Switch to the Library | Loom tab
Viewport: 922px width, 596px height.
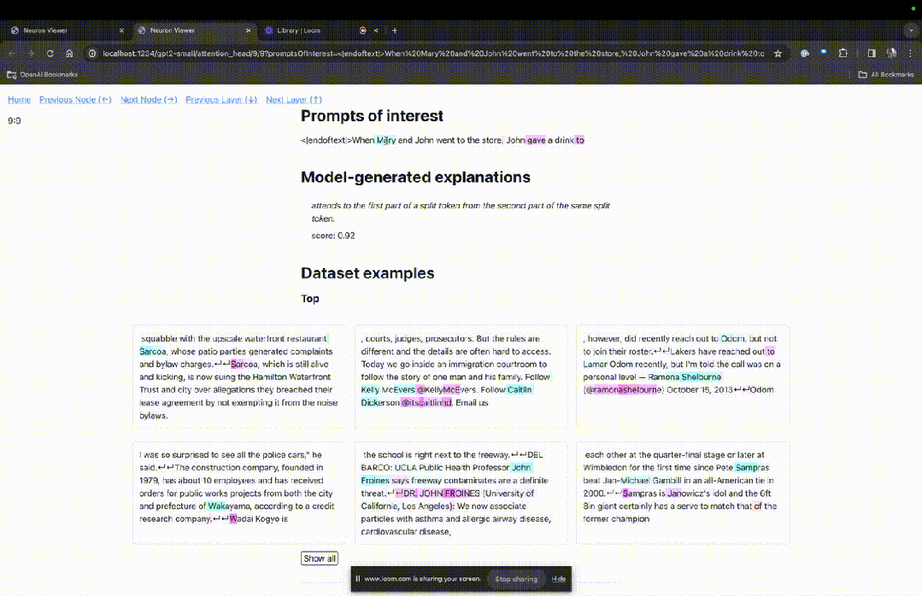299,30
